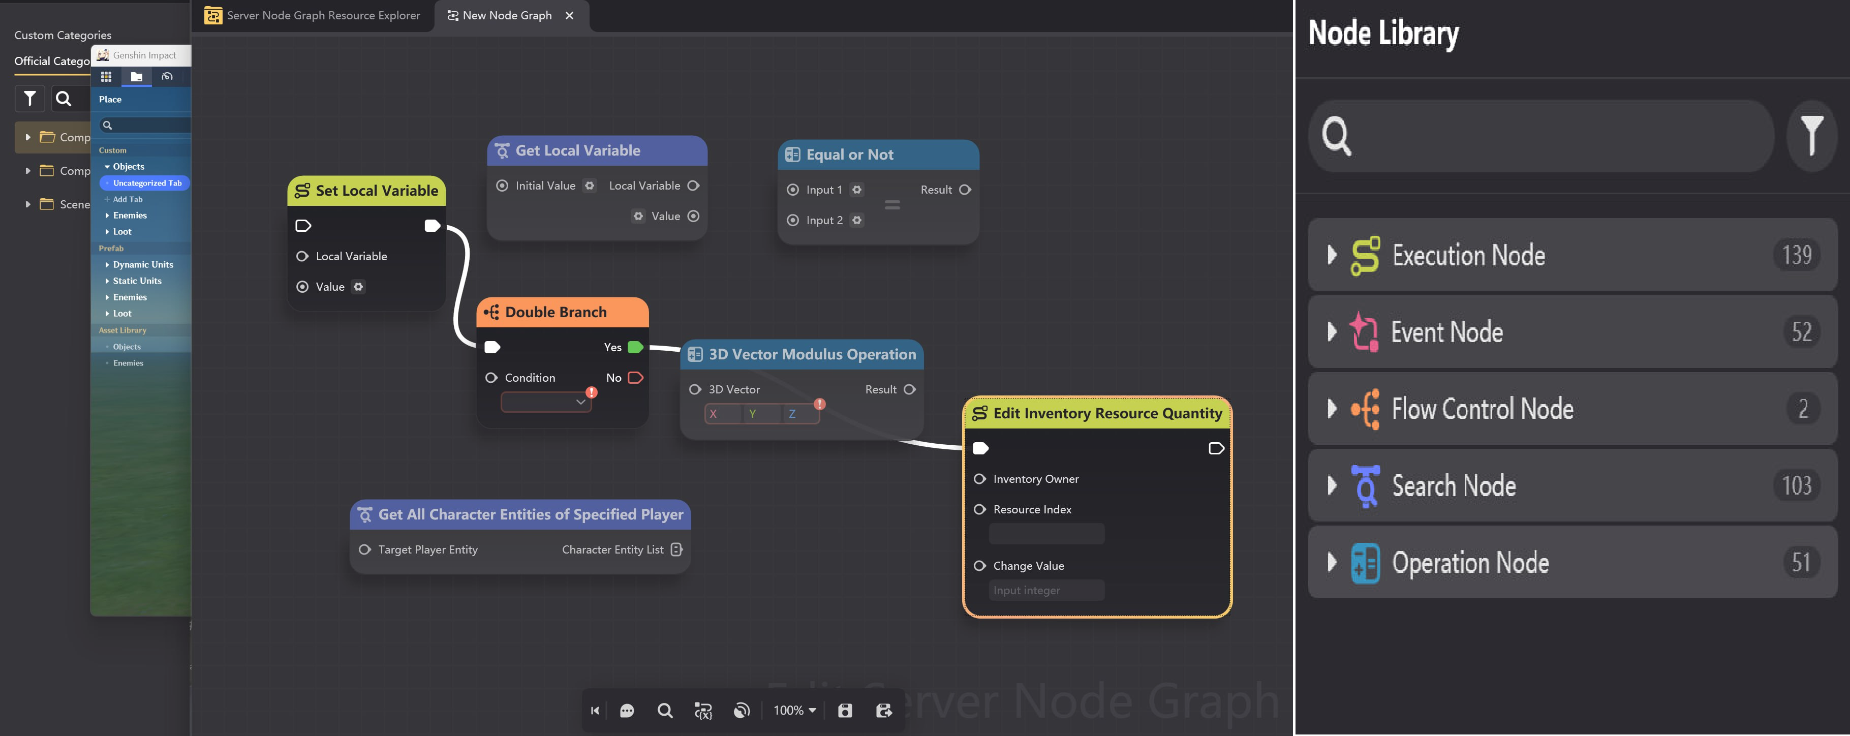
Task: Click the Change Value integer input field
Action: tap(1046, 590)
